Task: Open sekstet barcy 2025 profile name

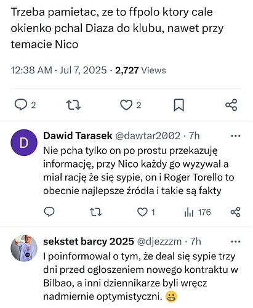Action: coord(89,241)
